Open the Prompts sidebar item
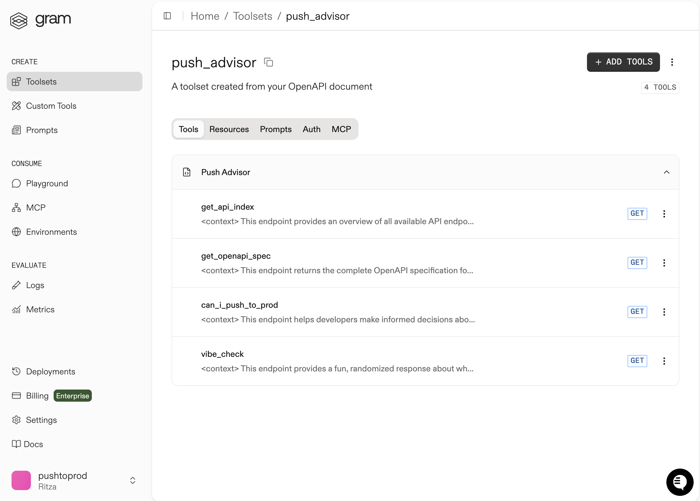The image size is (700, 501). 42,130
